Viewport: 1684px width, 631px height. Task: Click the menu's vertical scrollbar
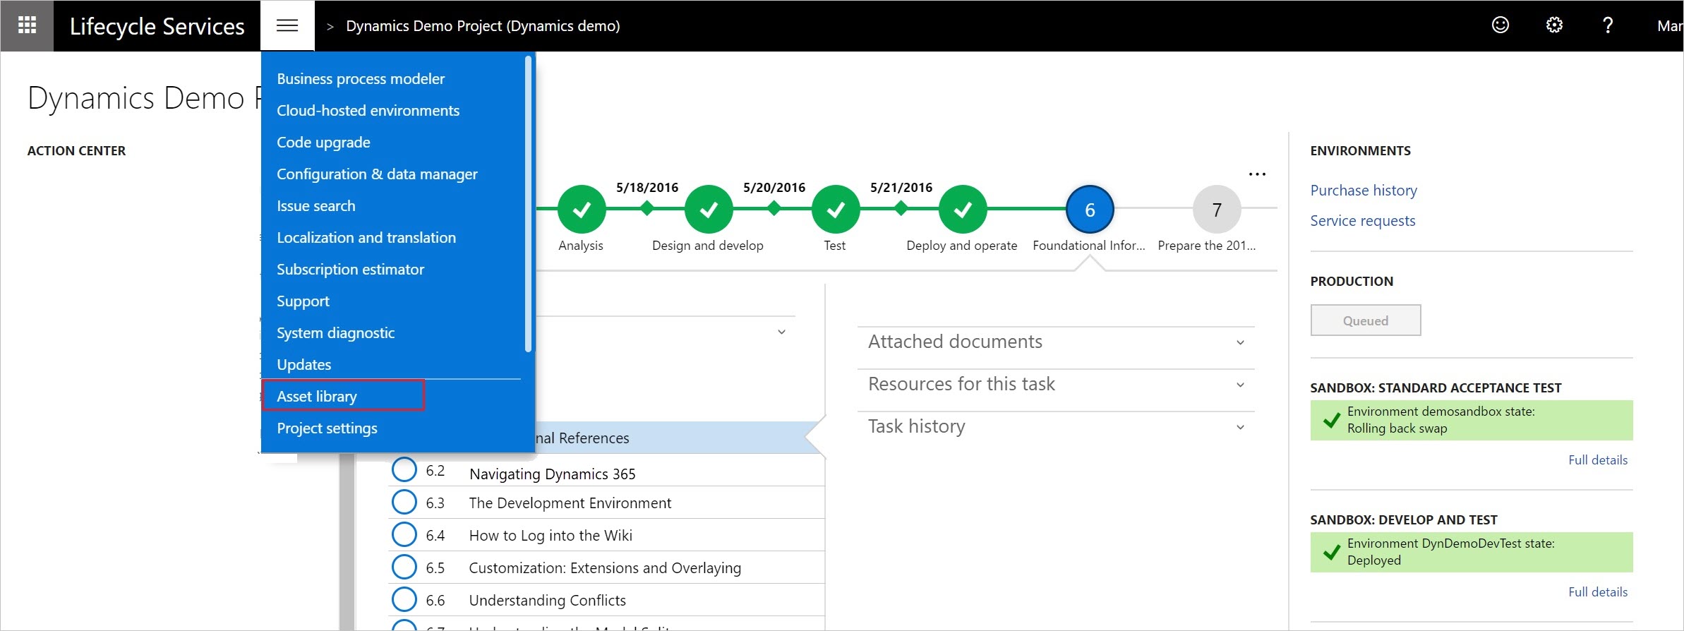[528, 205]
